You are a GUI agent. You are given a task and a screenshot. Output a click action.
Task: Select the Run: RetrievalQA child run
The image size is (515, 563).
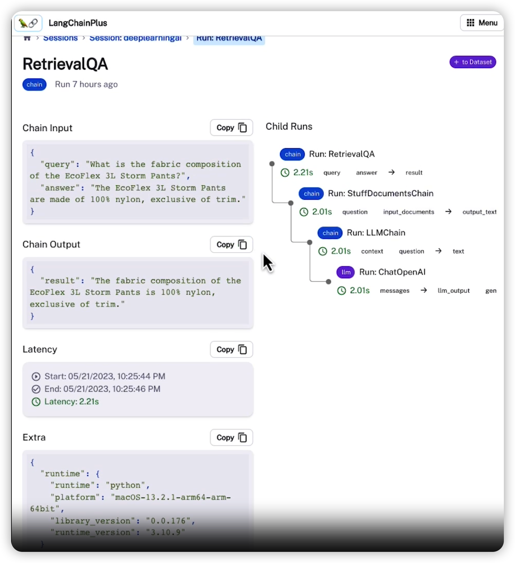[x=342, y=154]
